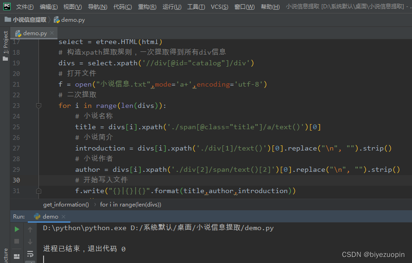Open the 帮助(H) menu
The image size is (412, 263).
(270, 7)
